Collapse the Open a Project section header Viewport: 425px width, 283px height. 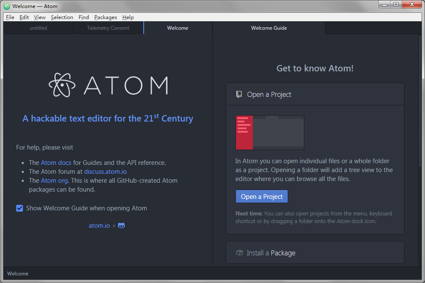coord(315,94)
